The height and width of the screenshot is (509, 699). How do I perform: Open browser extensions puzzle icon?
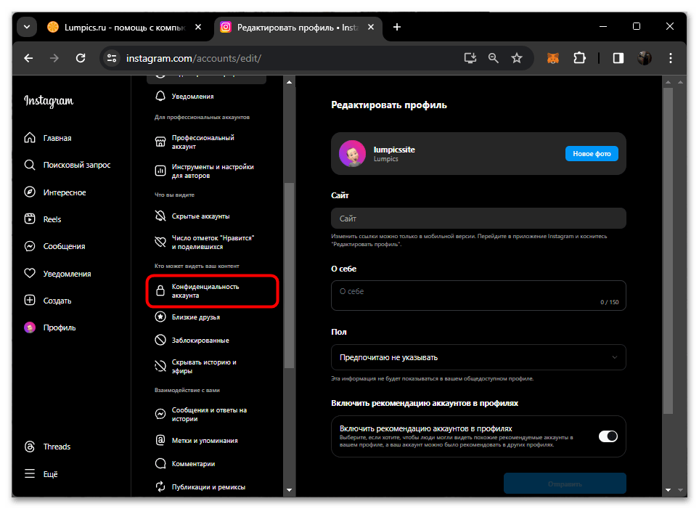tap(579, 58)
